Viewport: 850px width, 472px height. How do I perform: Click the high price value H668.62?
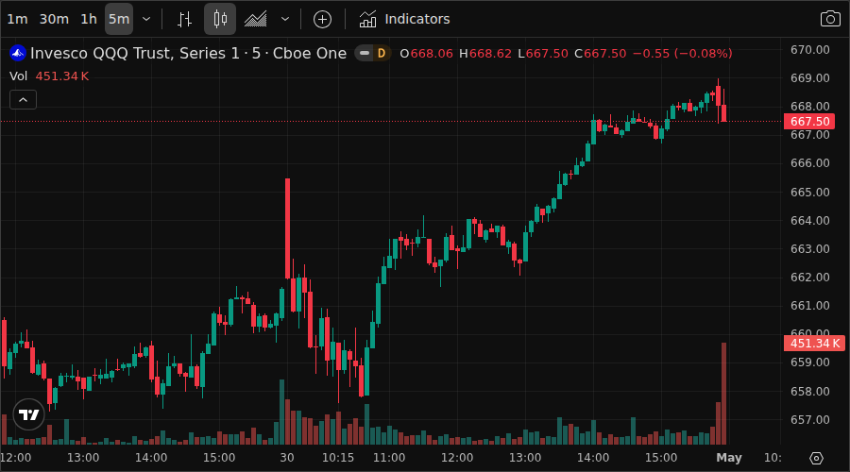click(x=485, y=54)
